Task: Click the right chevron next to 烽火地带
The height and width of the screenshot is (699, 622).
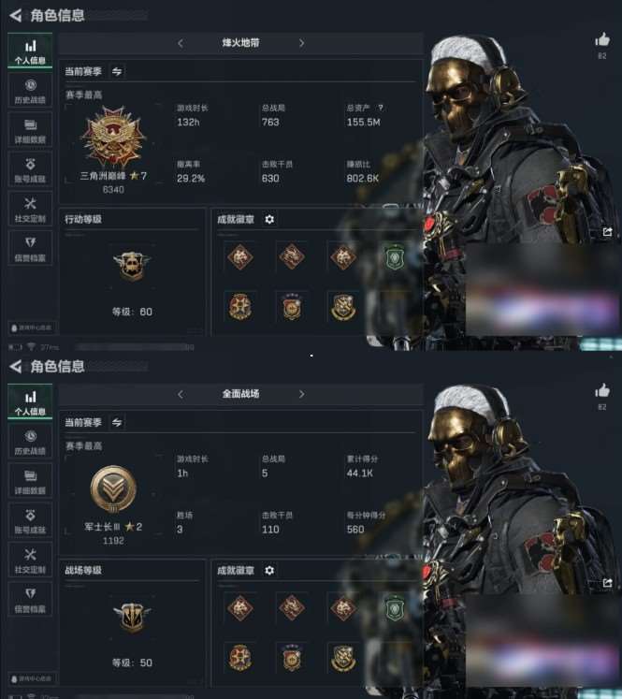Action: coord(301,43)
